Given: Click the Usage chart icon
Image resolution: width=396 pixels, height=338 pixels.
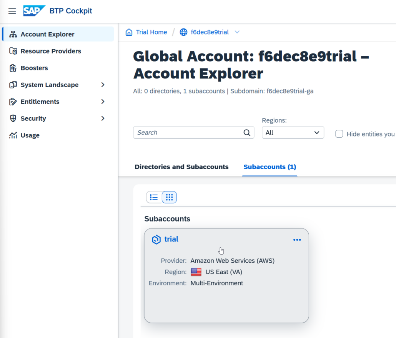Looking at the screenshot, I should point(13,135).
